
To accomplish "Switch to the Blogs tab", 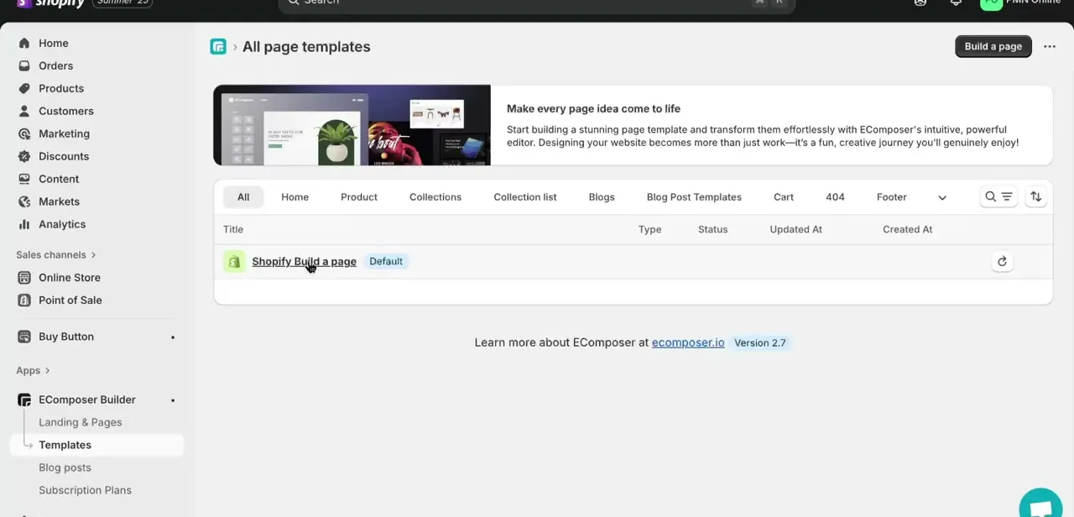I will (x=602, y=197).
